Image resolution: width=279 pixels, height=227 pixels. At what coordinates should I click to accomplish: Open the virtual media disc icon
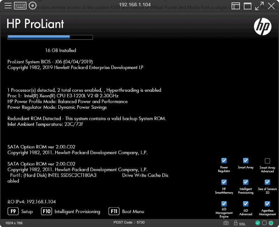tap(32, 6)
